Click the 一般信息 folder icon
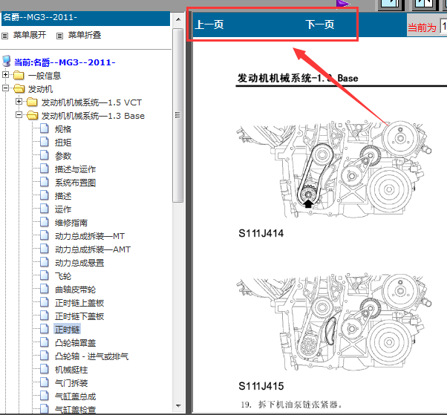 19,76
